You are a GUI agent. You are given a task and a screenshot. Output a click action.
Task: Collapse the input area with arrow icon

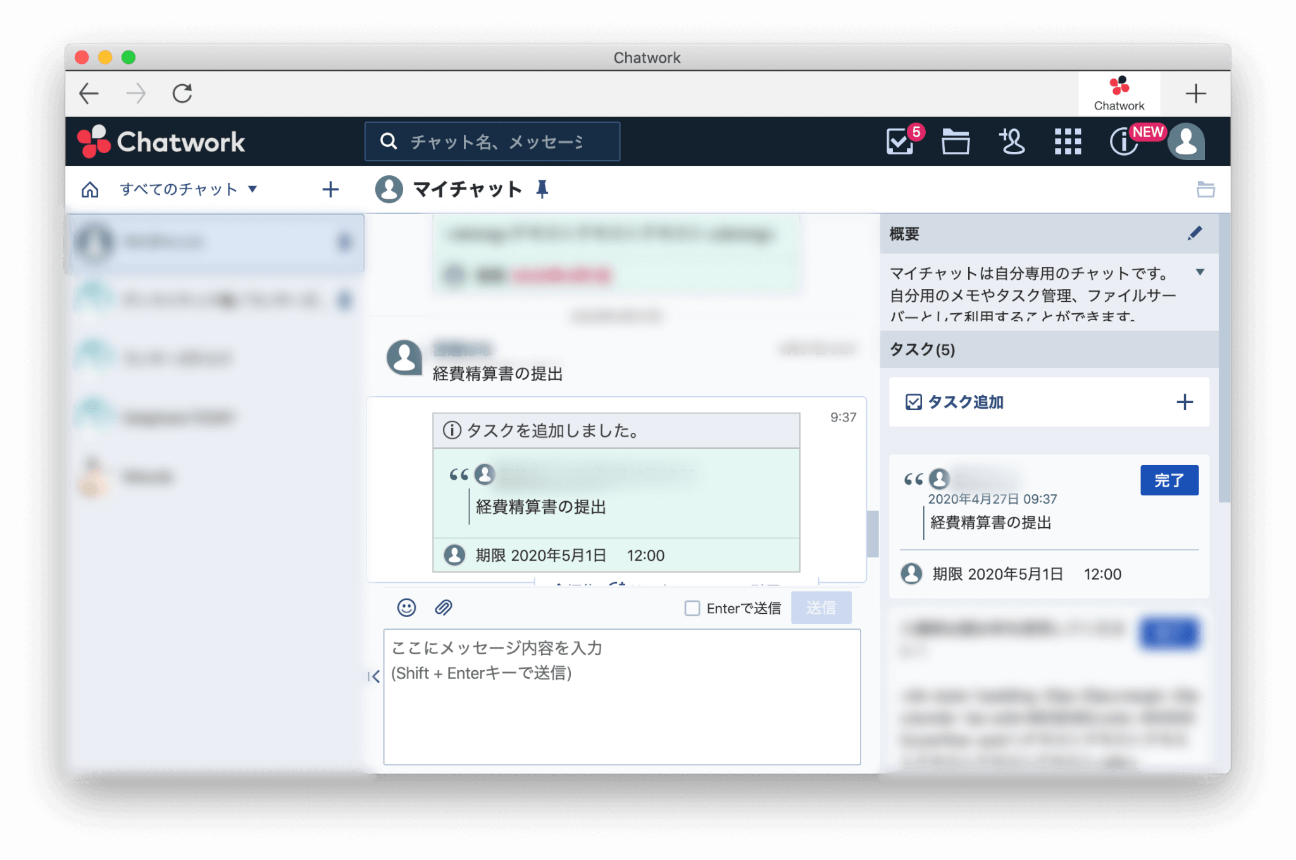click(374, 676)
